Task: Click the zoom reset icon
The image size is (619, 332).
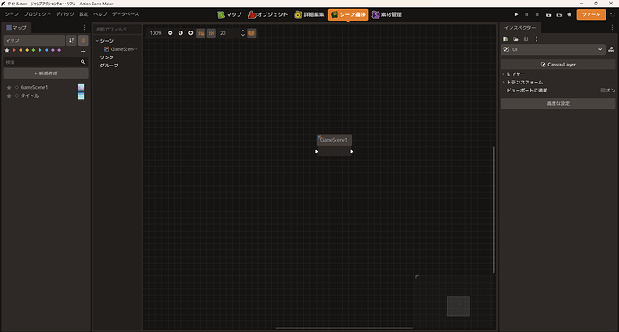Action: click(x=180, y=33)
